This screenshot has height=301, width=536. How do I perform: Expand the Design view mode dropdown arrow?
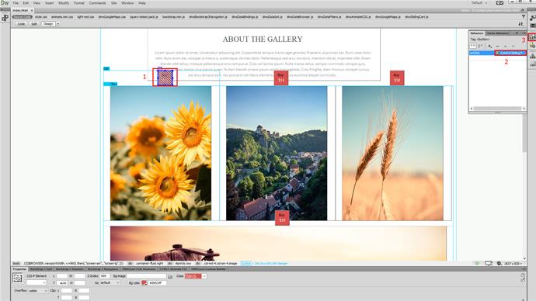[x=57, y=24]
